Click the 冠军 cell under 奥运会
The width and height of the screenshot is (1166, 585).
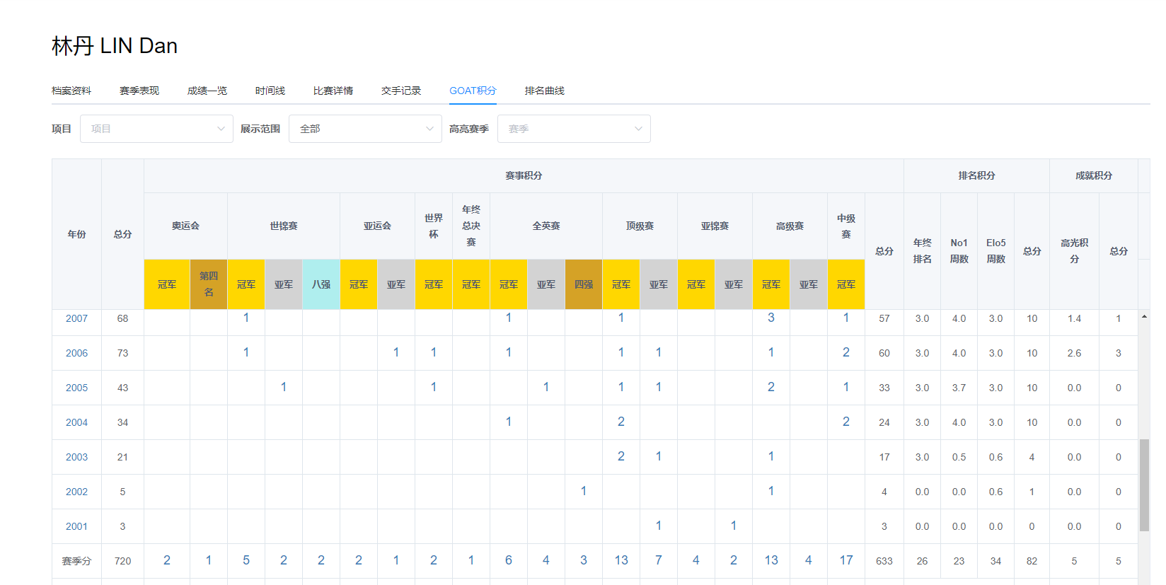click(x=167, y=284)
